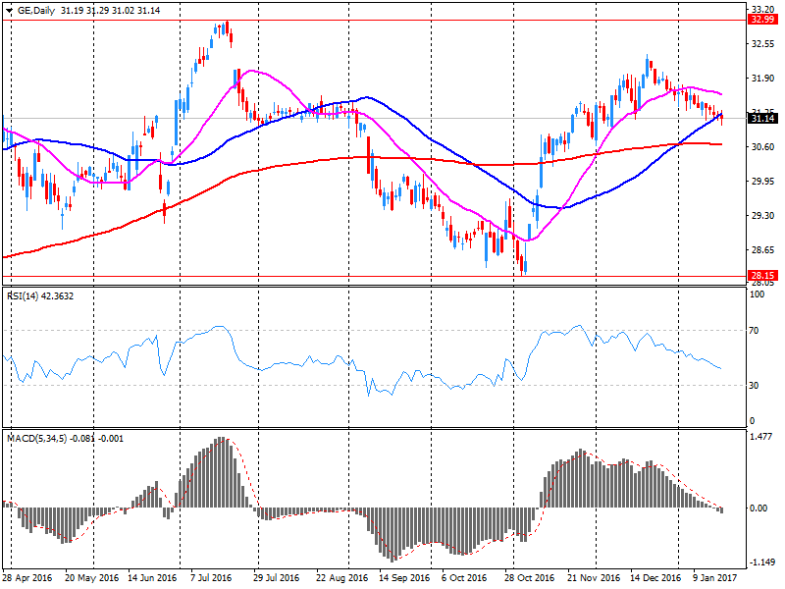Image resolution: width=785 pixels, height=589 pixels.
Task: Click the 20 May 2016 date label
Action: [x=91, y=577]
